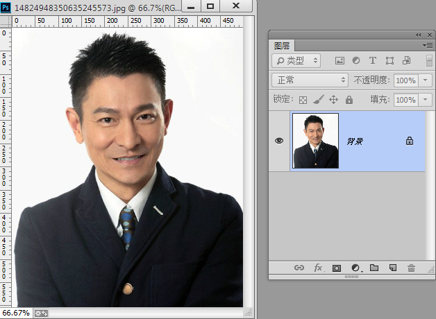Add a layer mask
Image resolution: width=436 pixels, height=319 pixels.
tap(337, 268)
